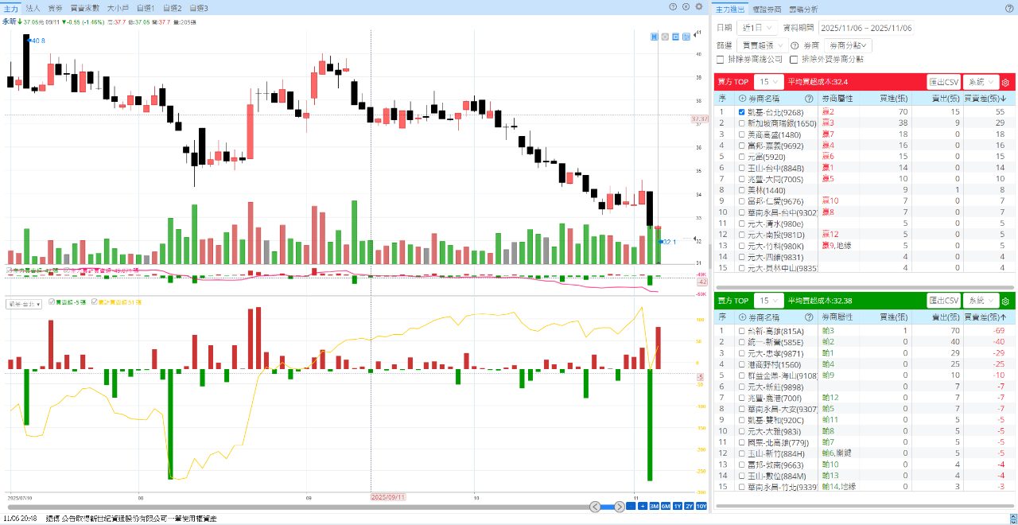Click the plus zoom button in timeline

[643, 506]
